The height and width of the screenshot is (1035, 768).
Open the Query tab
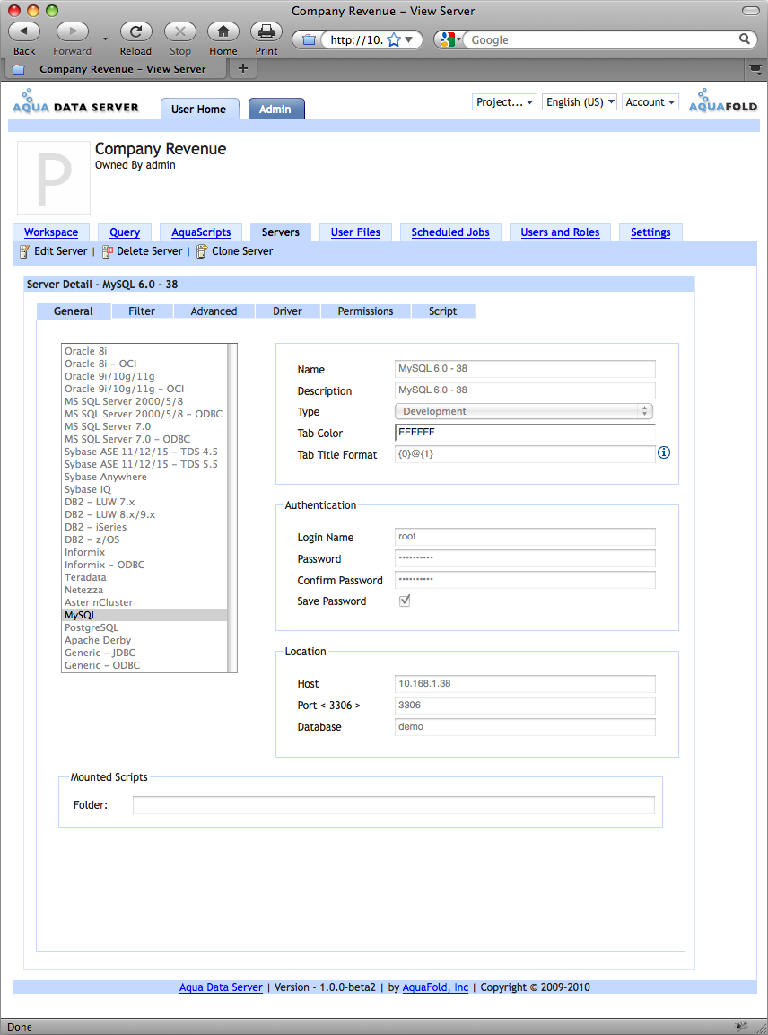(x=125, y=232)
